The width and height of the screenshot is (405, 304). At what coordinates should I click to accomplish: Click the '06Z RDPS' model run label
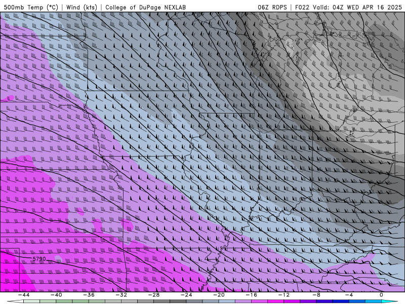coord(272,7)
